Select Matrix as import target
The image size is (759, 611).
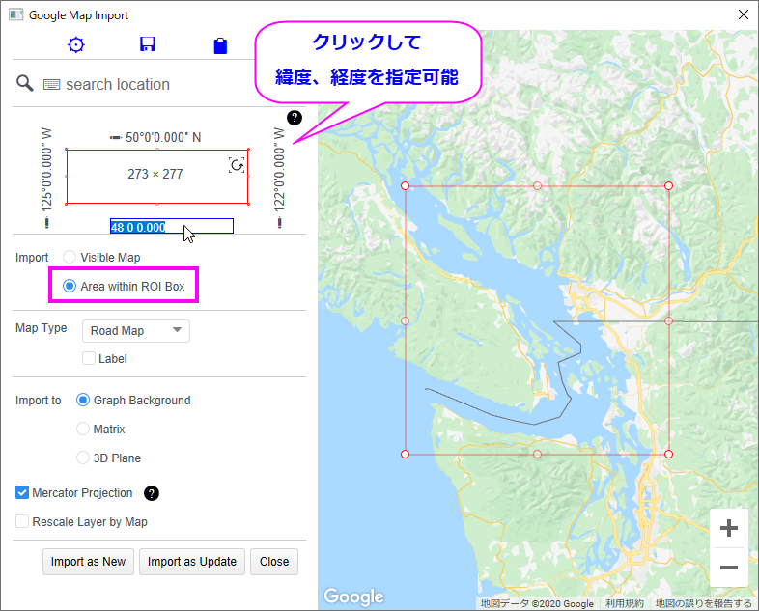(83, 430)
